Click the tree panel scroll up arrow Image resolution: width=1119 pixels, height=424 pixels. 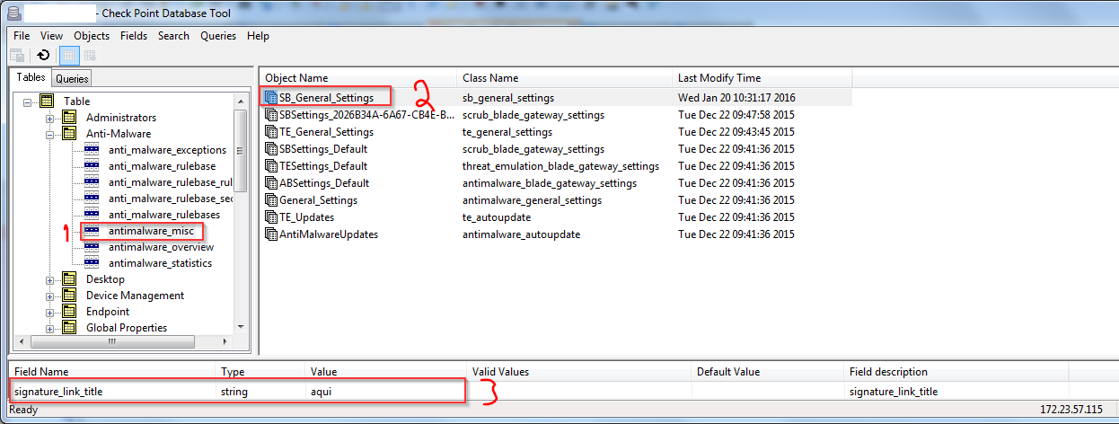pyautogui.click(x=241, y=102)
